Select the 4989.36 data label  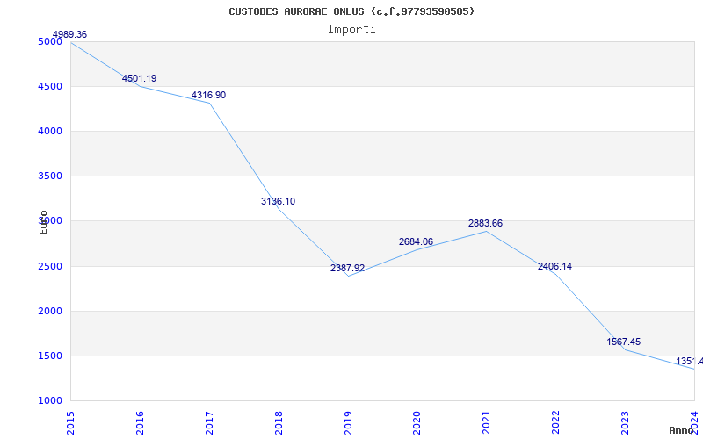tap(70, 34)
